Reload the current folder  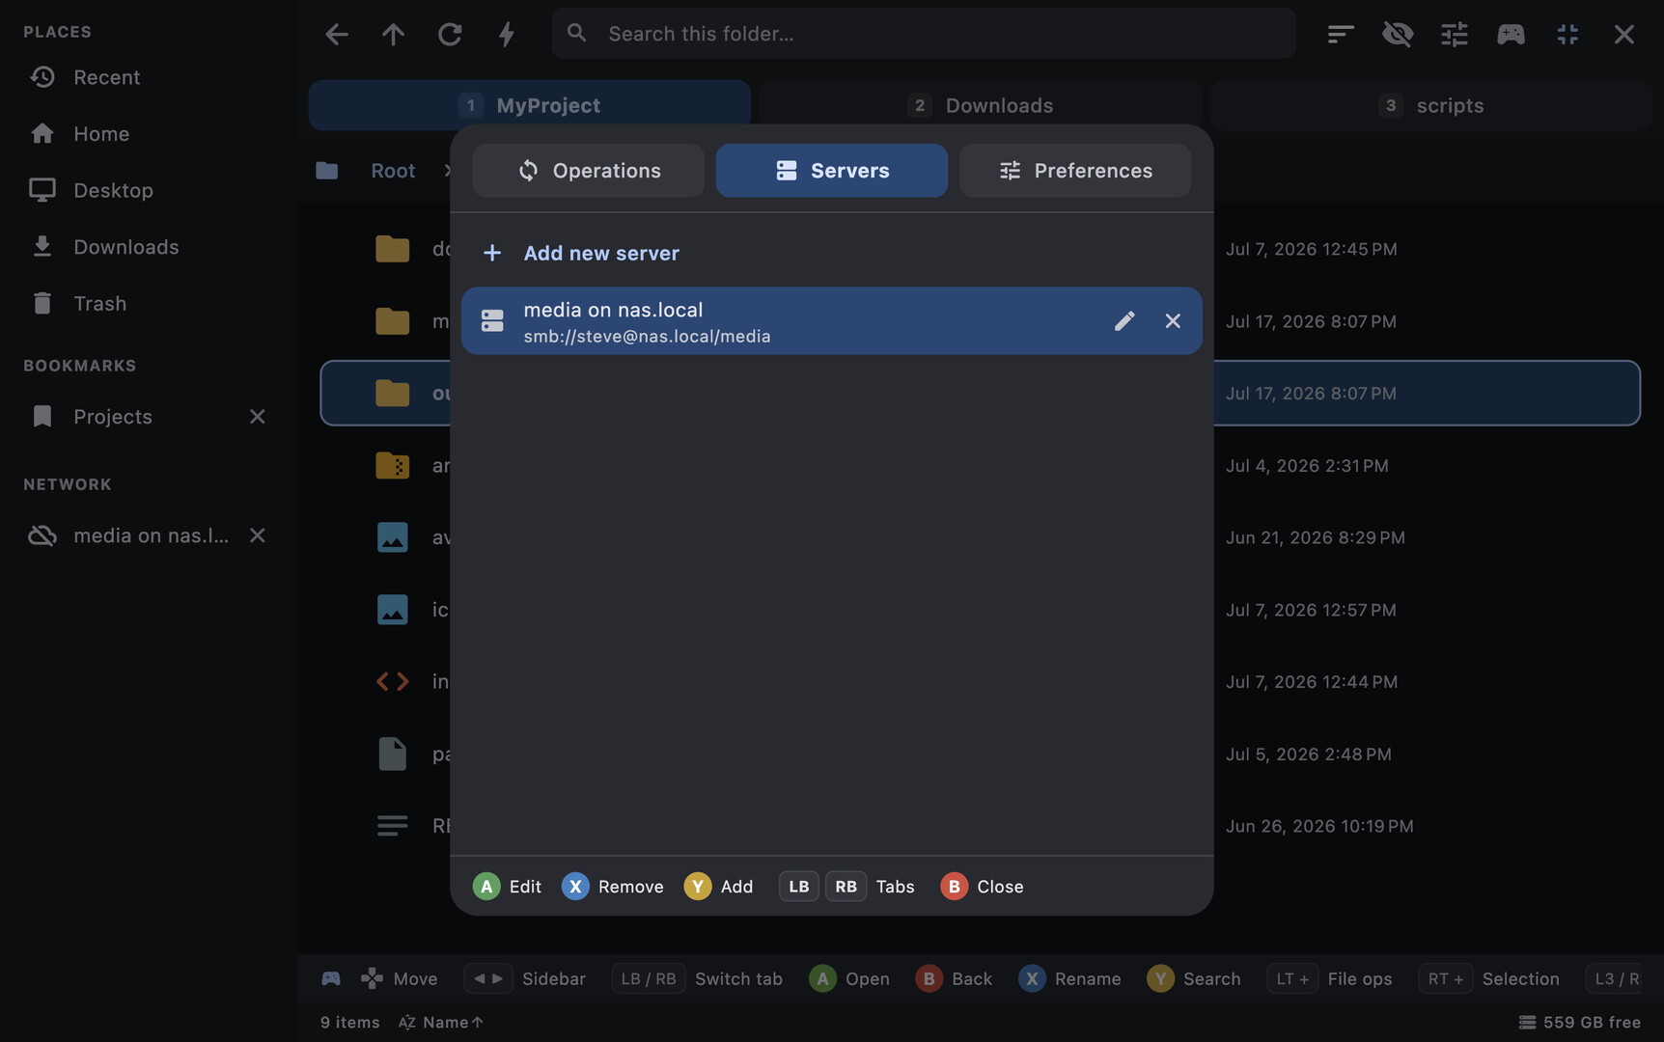(x=450, y=34)
